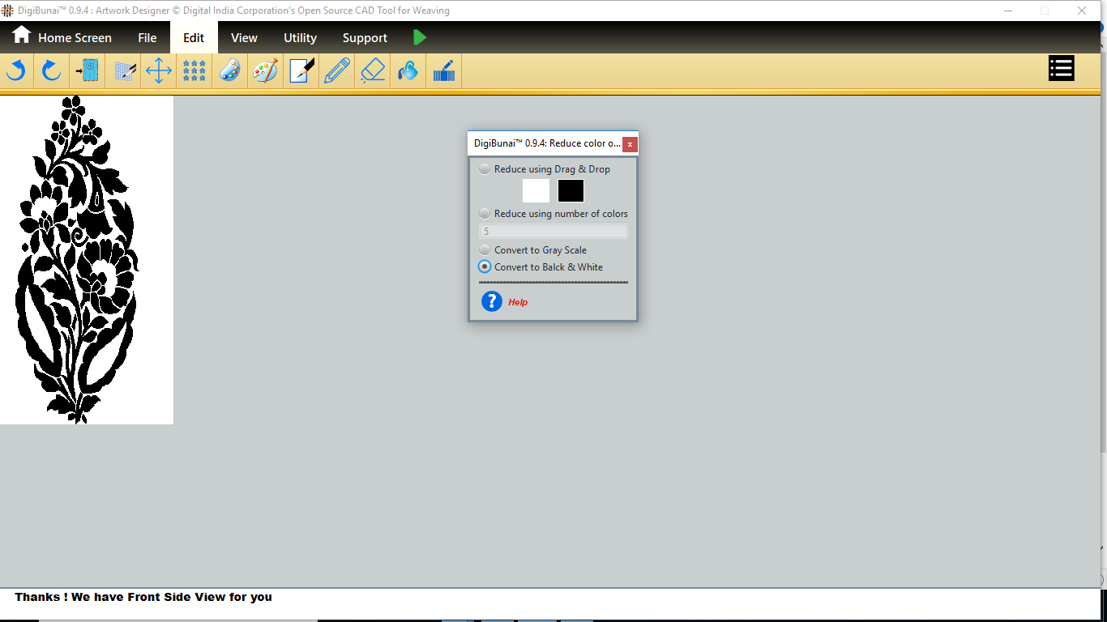Click the move cross-arrows tool icon
This screenshot has width=1107, height=622.
pos(158,71)
